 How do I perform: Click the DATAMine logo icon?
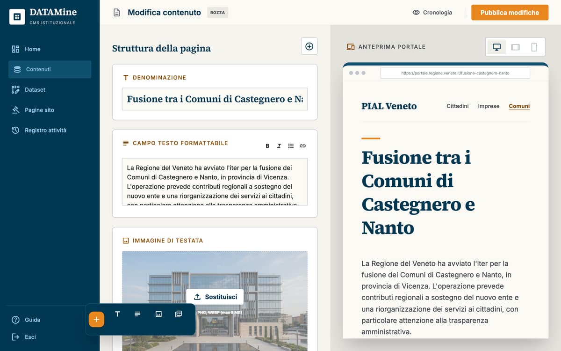tap(17, 17)
